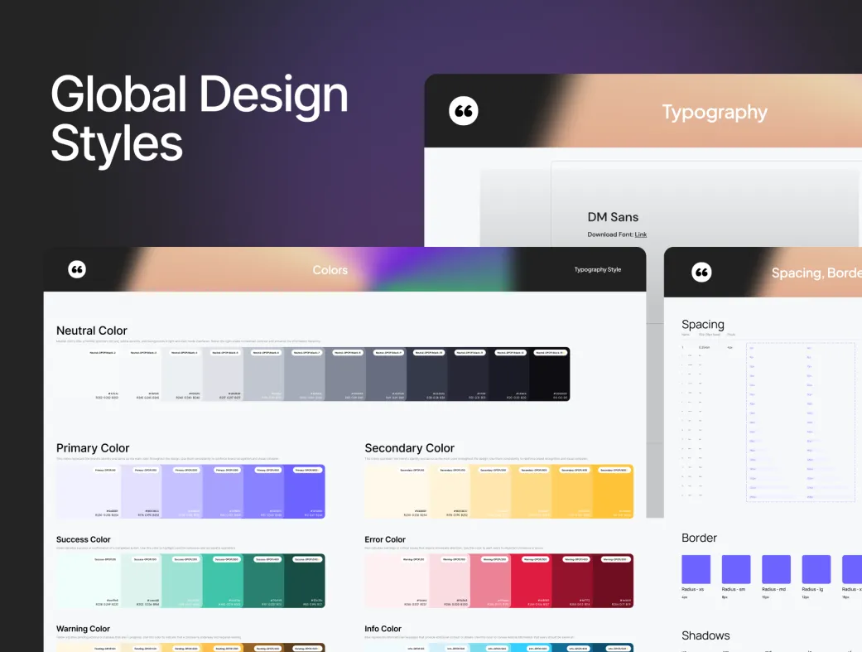
Task: Click the Typography Style header label
Action: pos(597,269)
